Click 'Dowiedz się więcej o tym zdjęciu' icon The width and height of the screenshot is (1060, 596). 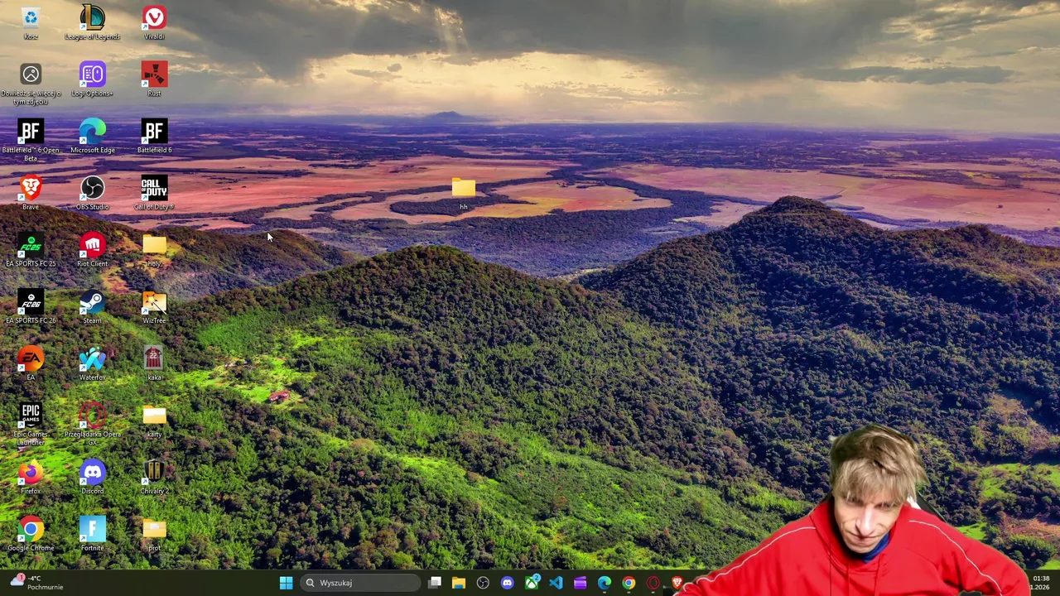[x=31, y=84]
